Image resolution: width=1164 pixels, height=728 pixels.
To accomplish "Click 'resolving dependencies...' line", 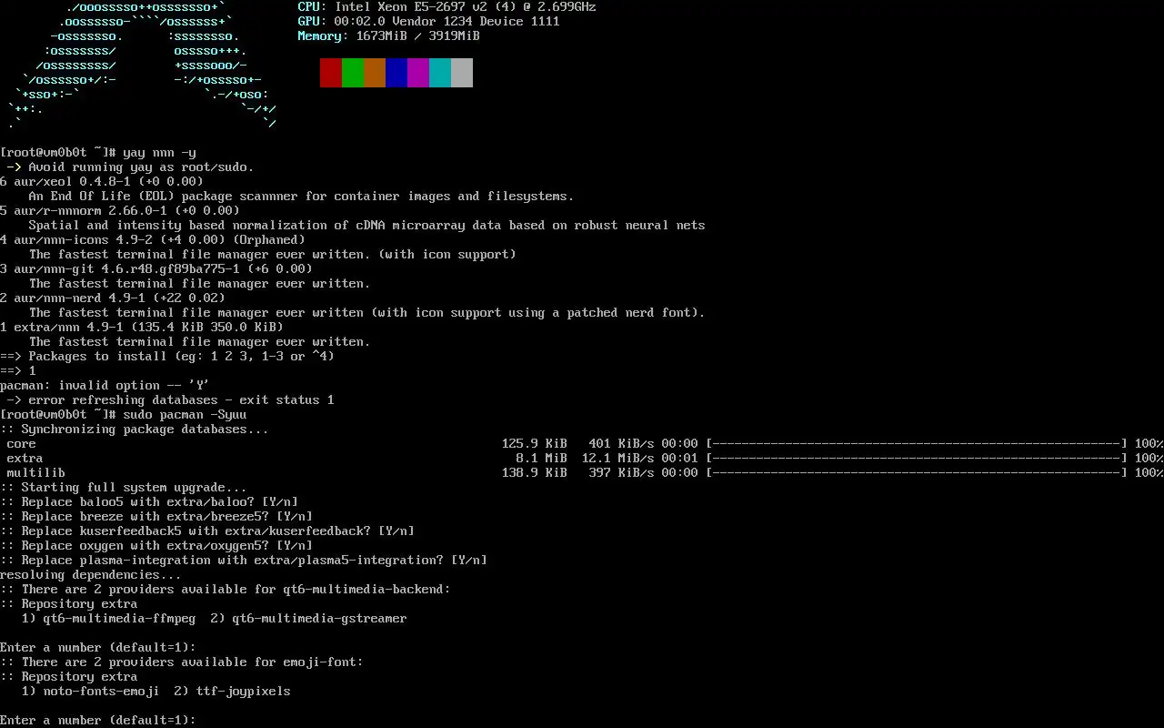I will tap(91, 575).
